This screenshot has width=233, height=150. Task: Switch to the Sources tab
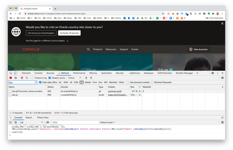point(50,73)
